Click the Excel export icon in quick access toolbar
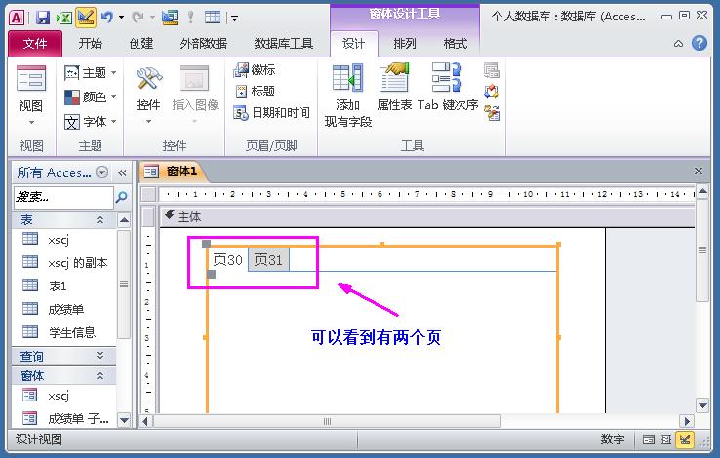This screenshot has height=458, width=720. pyautogui.click(x=63, y=18)
